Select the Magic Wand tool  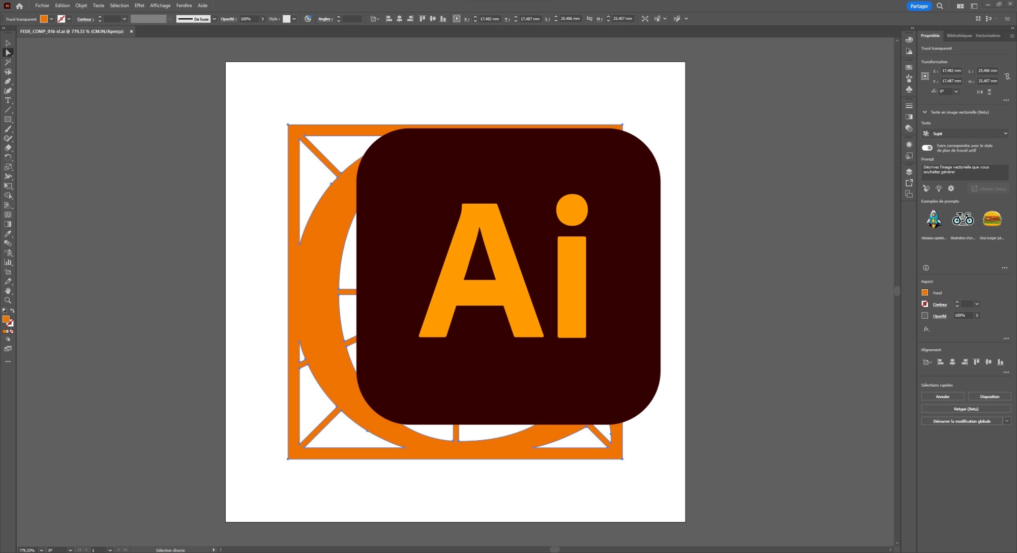tap(8, 62)
